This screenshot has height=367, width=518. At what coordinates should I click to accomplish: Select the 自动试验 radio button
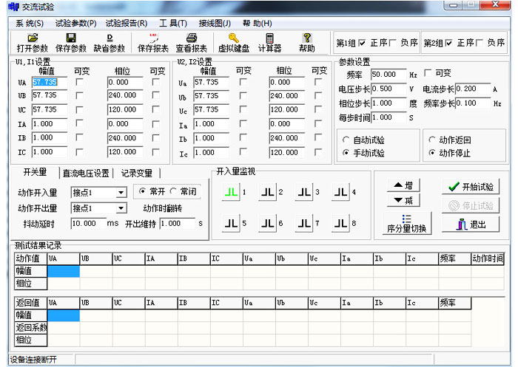pyautogui.click(x=346, y=140)
